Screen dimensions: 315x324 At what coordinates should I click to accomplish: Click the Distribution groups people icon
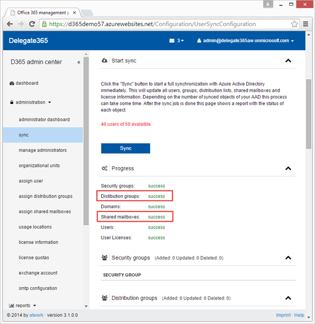click(x=104, y=298)
